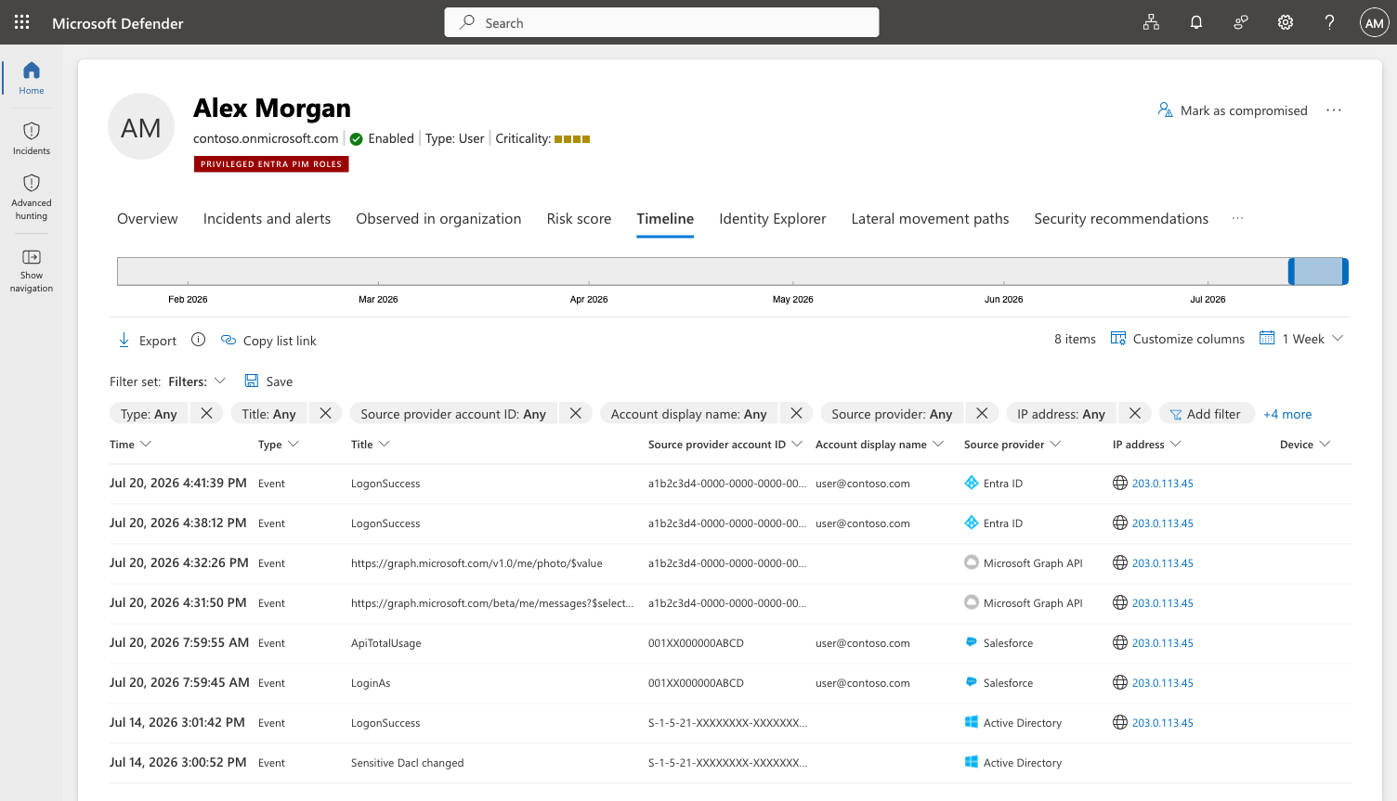Open the app launcher waffle icon
The height and width of the screenshot is (801, 1397).
[x=22, y=22]
